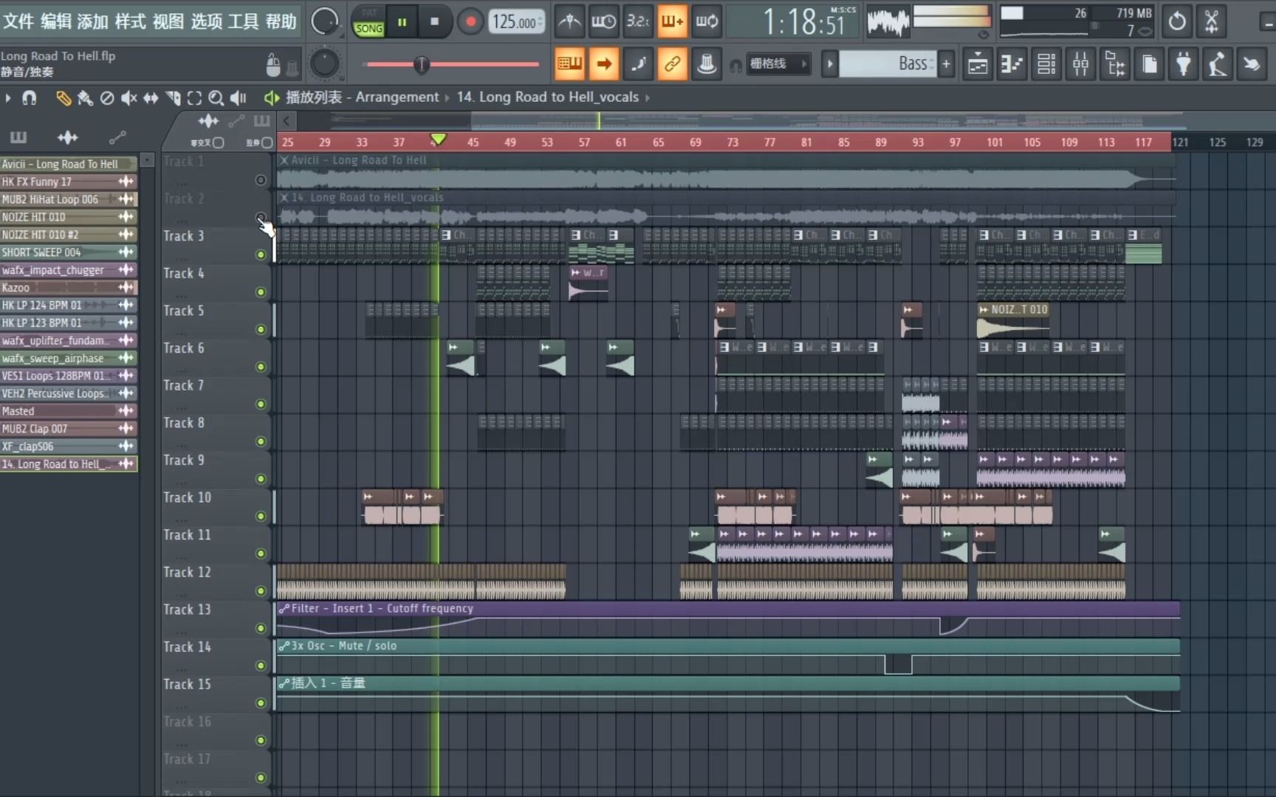Click the stamp-shaped toolbar icon
Viewport: 1276px width, 797px height.
click(x=707, y=64)
